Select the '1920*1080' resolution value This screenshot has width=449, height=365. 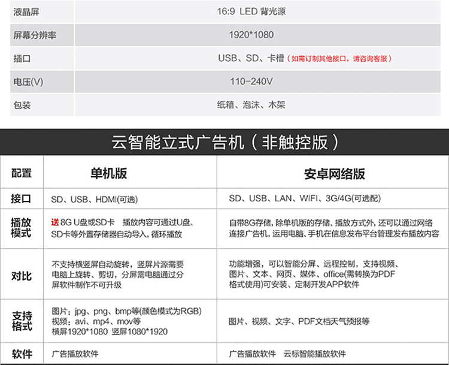[x=251, y=35]
